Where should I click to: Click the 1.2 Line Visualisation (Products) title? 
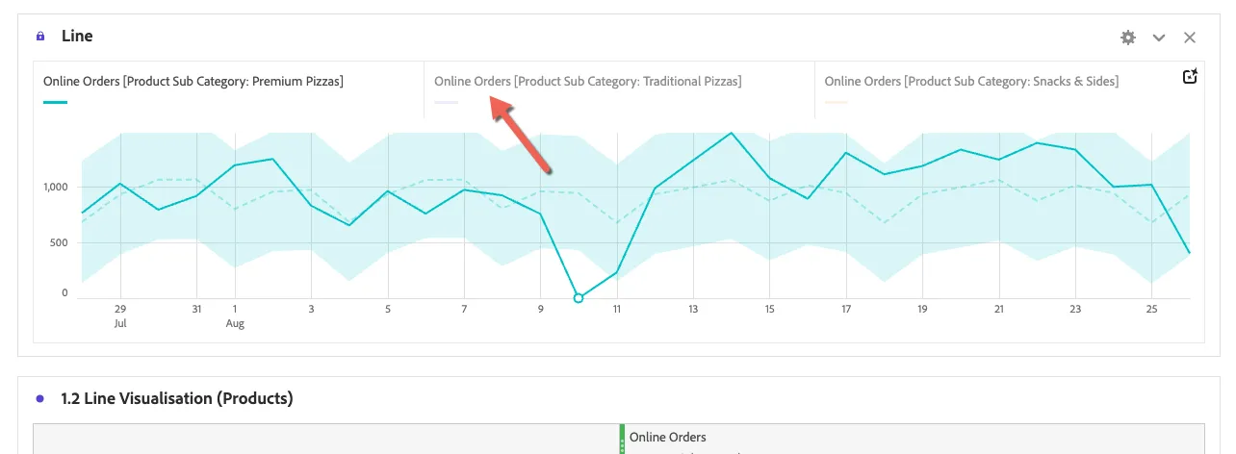coord(177,398)
